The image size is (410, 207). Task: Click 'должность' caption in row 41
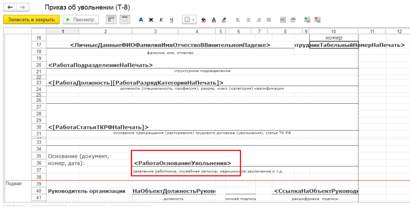(173, 199)
